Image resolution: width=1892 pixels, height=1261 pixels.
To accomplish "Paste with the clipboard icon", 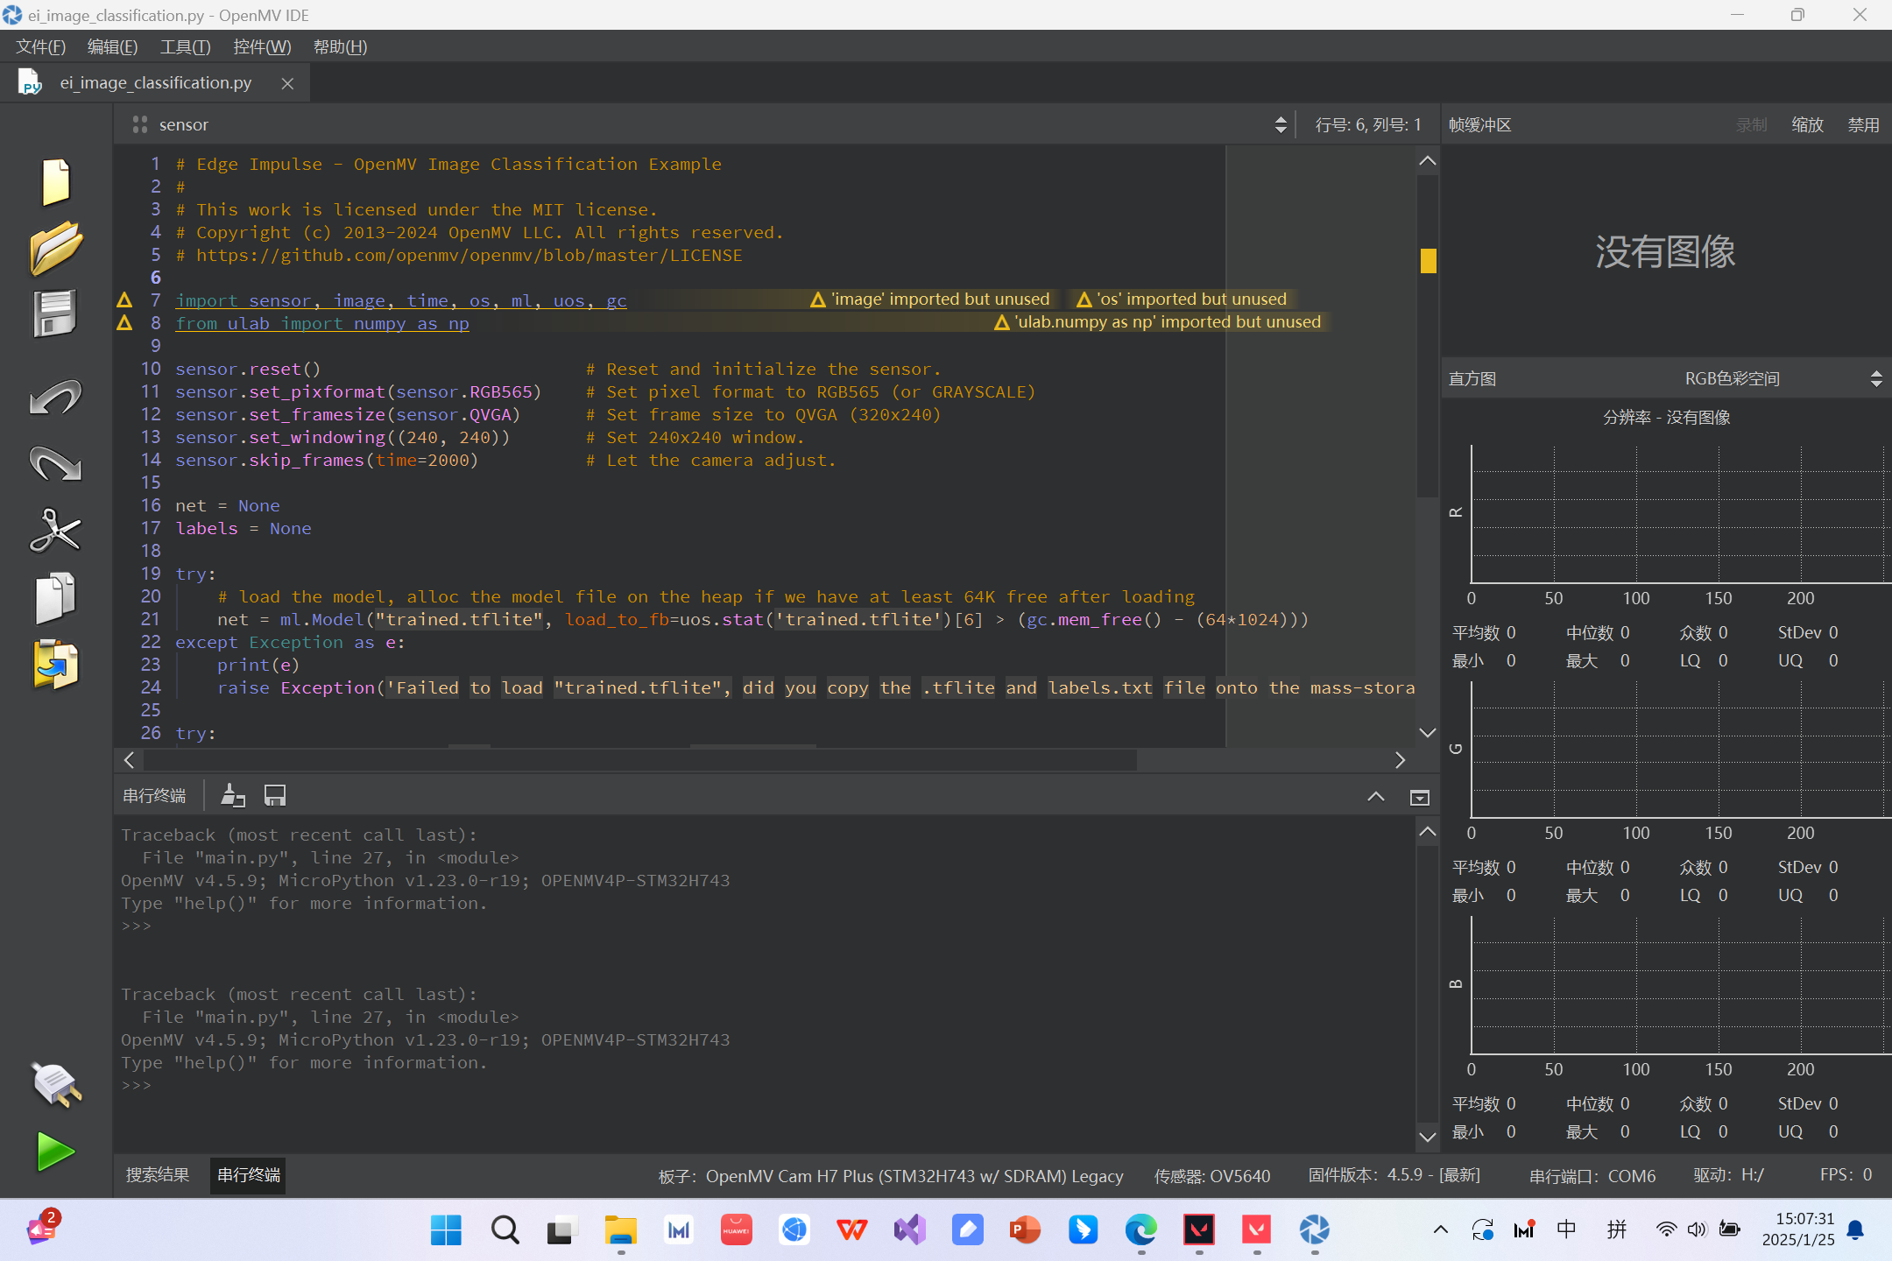I will point(56,666).
